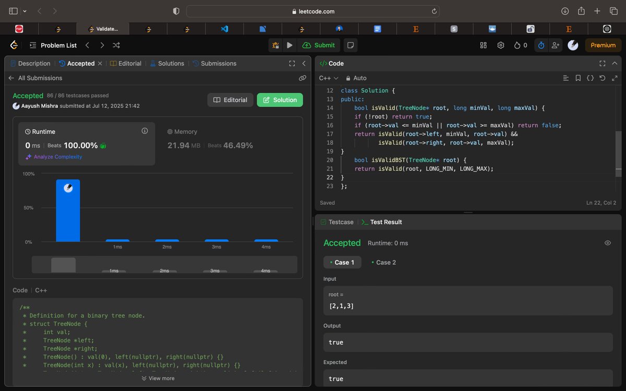
Task: Select the Accepted tab
Action: (77, 64)
